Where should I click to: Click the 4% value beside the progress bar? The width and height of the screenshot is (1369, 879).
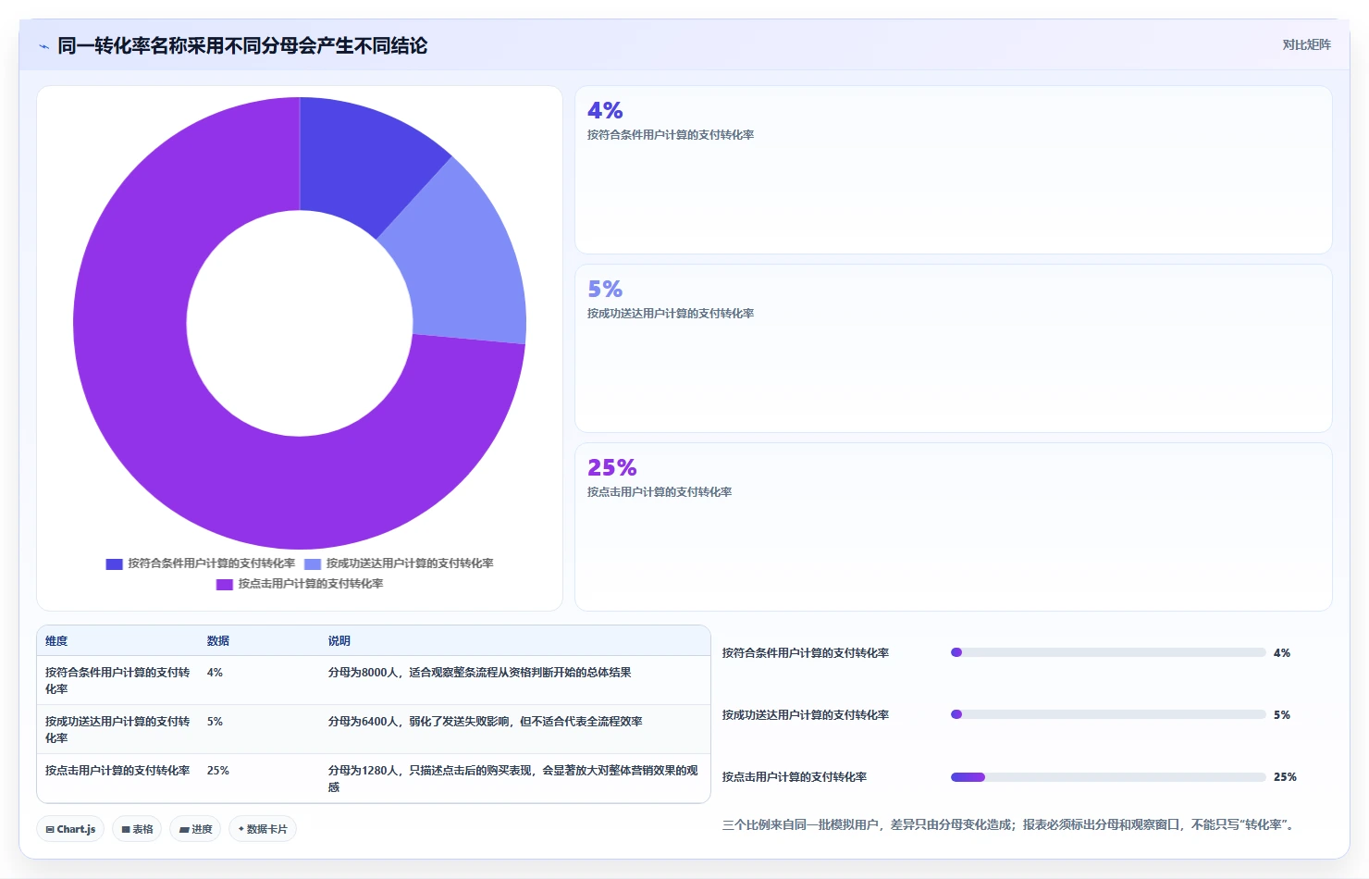tap(1282, 653)
